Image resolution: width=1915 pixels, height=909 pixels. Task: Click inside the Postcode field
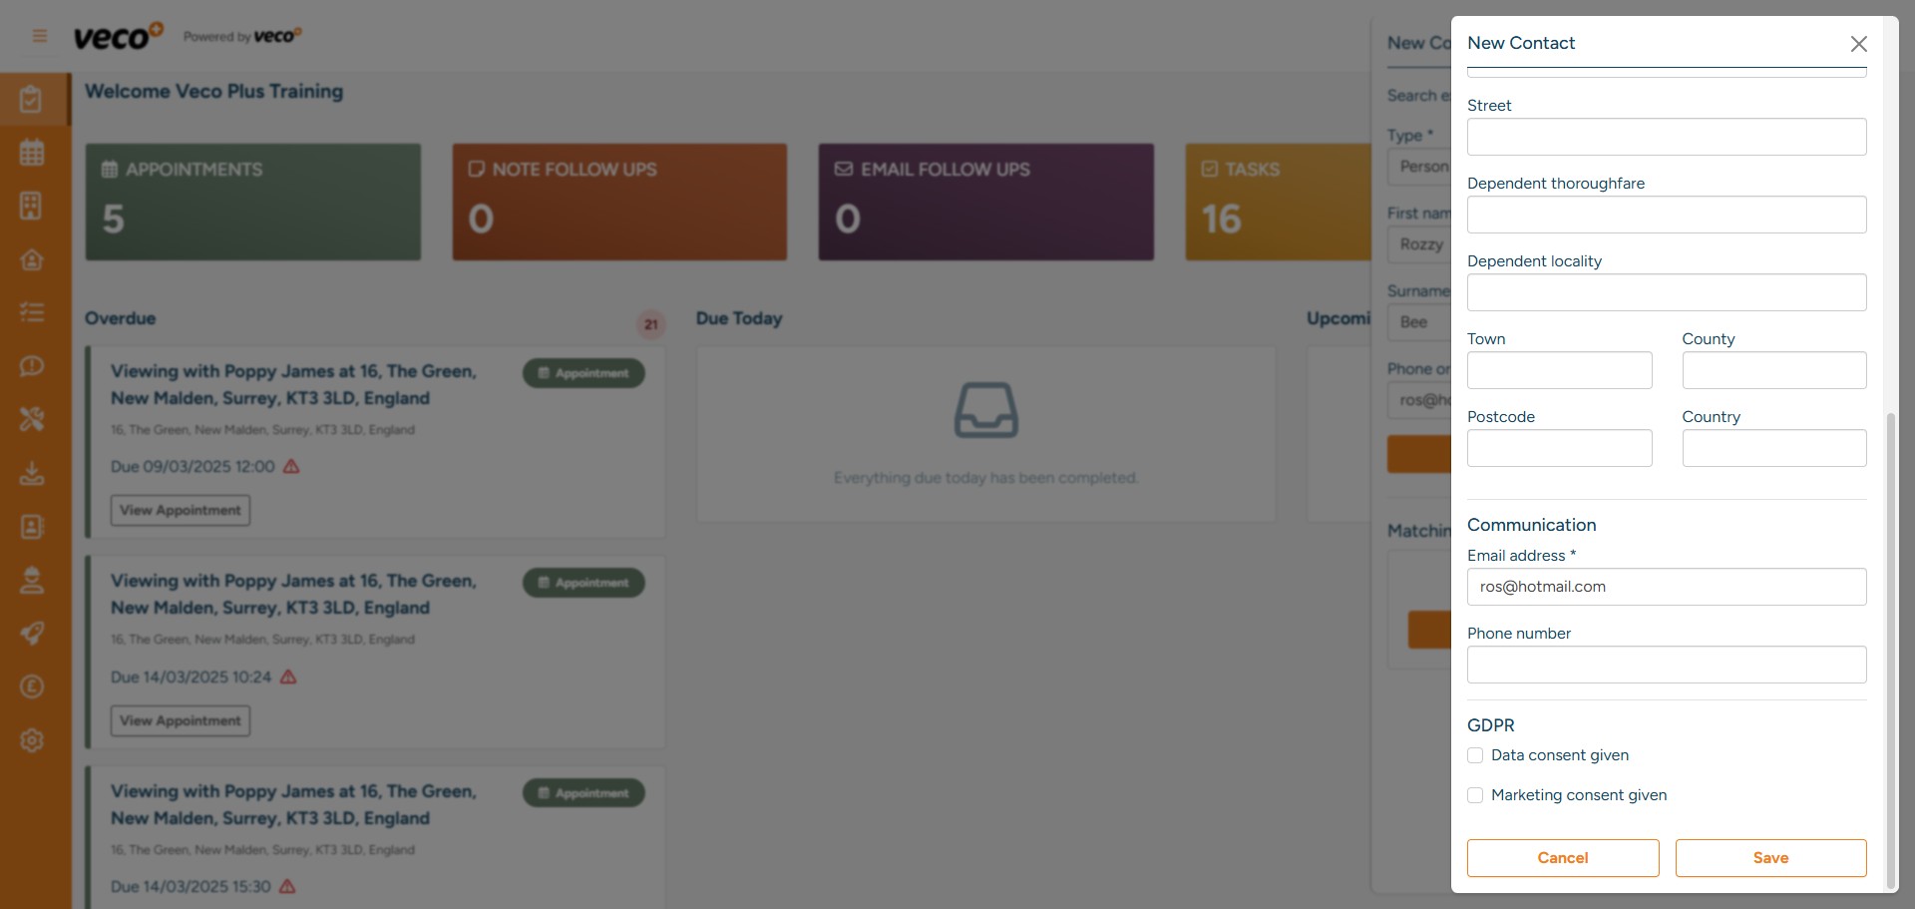1559,447
